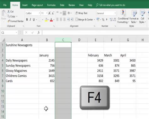Click Decrease Decimal icon
The width and height of the screenshot is (149, 119).
click(x=114, y=19)
